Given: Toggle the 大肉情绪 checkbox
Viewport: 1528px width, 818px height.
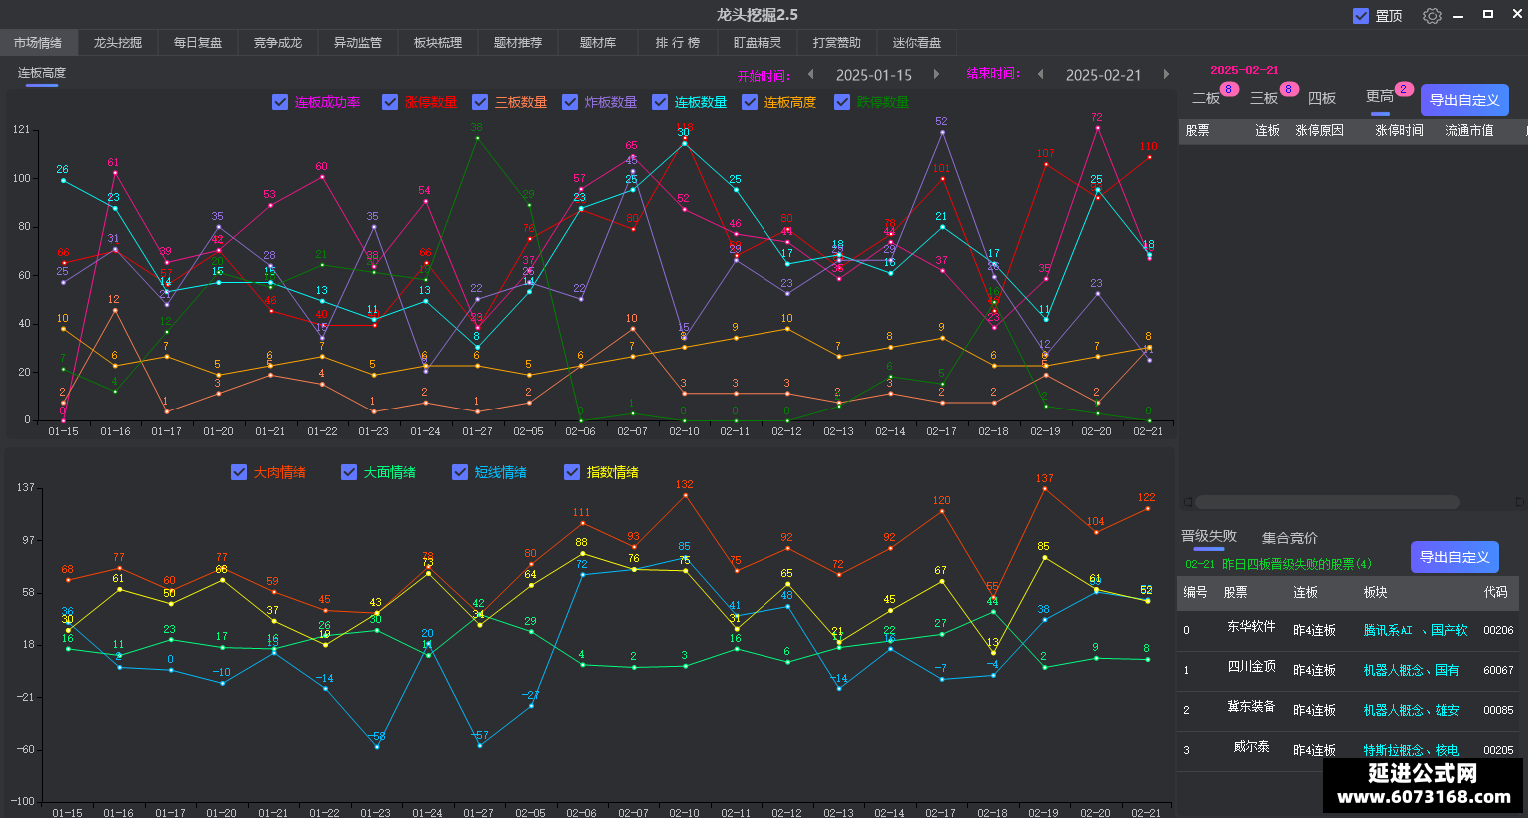Looking at the screenshot, I should 239,472.
